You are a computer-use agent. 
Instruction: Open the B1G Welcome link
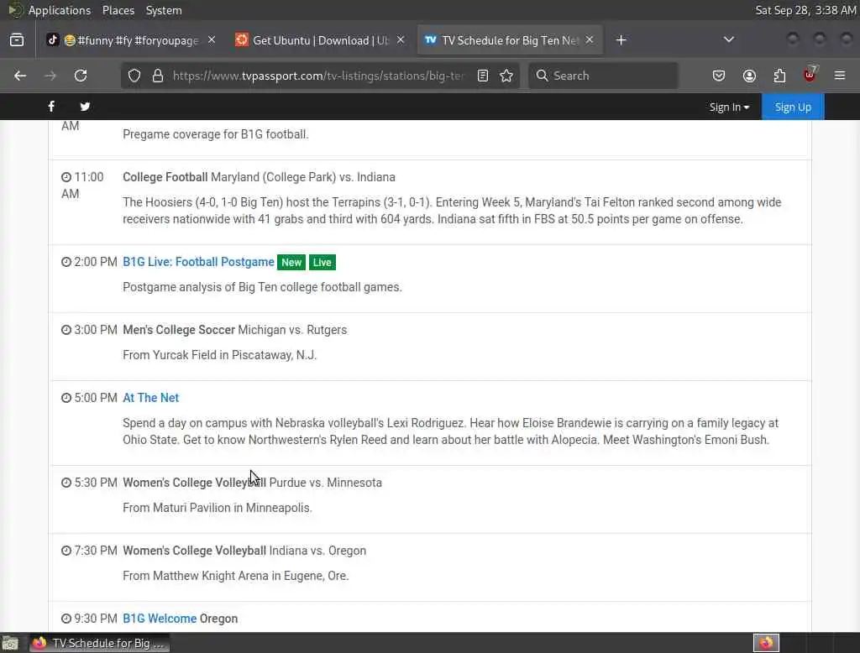pyautogui.click(x=160, y=619)
